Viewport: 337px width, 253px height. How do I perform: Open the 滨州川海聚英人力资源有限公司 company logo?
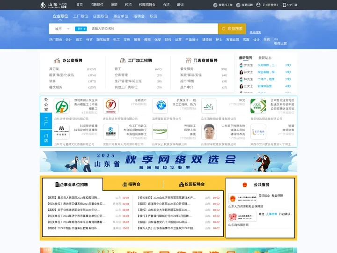tap(110, 132)
